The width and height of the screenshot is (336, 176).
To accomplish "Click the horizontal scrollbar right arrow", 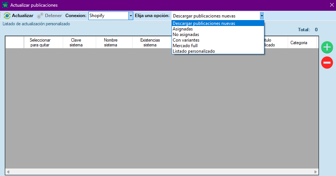I will 316,172.
